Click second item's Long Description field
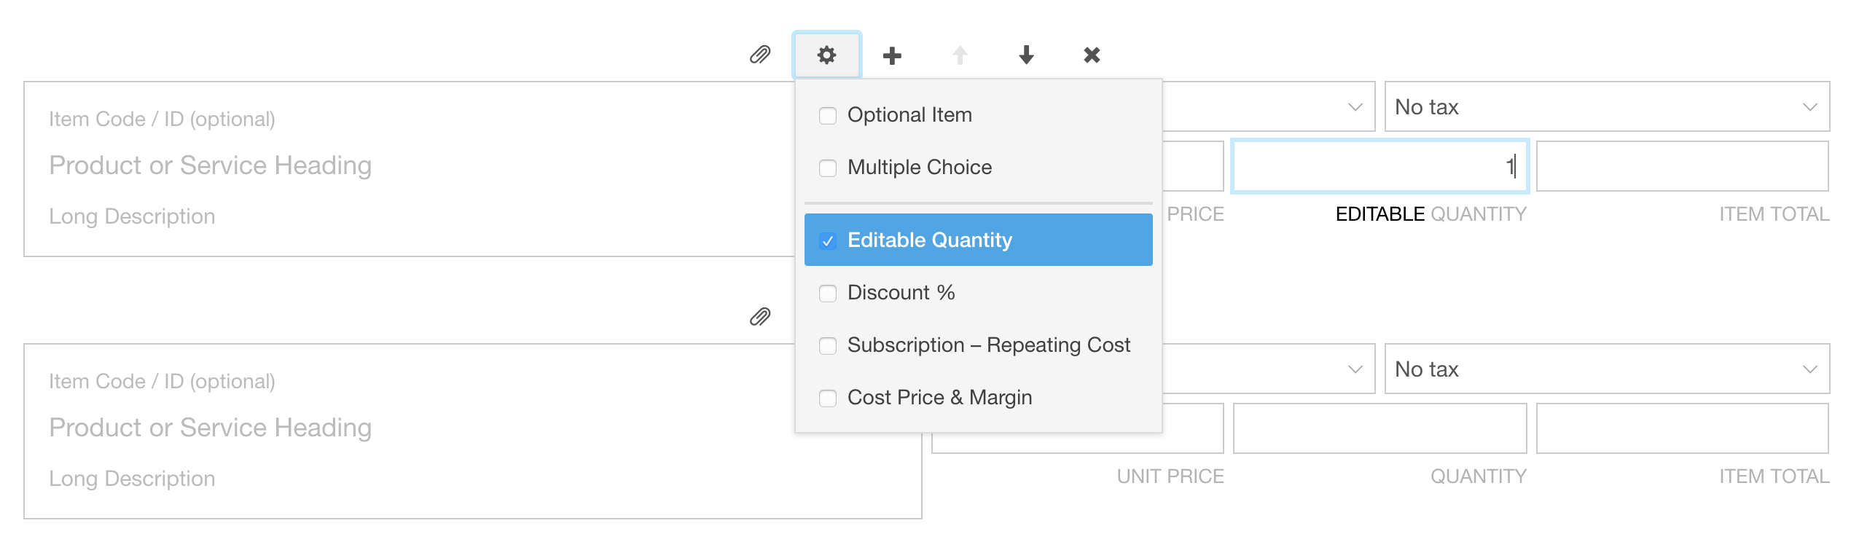 (x=132, y=479)
